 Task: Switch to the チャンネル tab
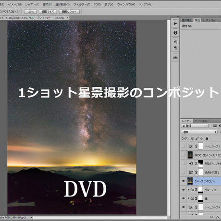(x=201, y=121)
